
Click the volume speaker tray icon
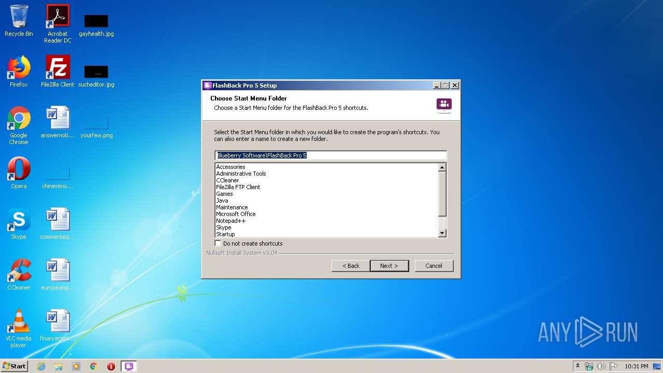point(601,366)
